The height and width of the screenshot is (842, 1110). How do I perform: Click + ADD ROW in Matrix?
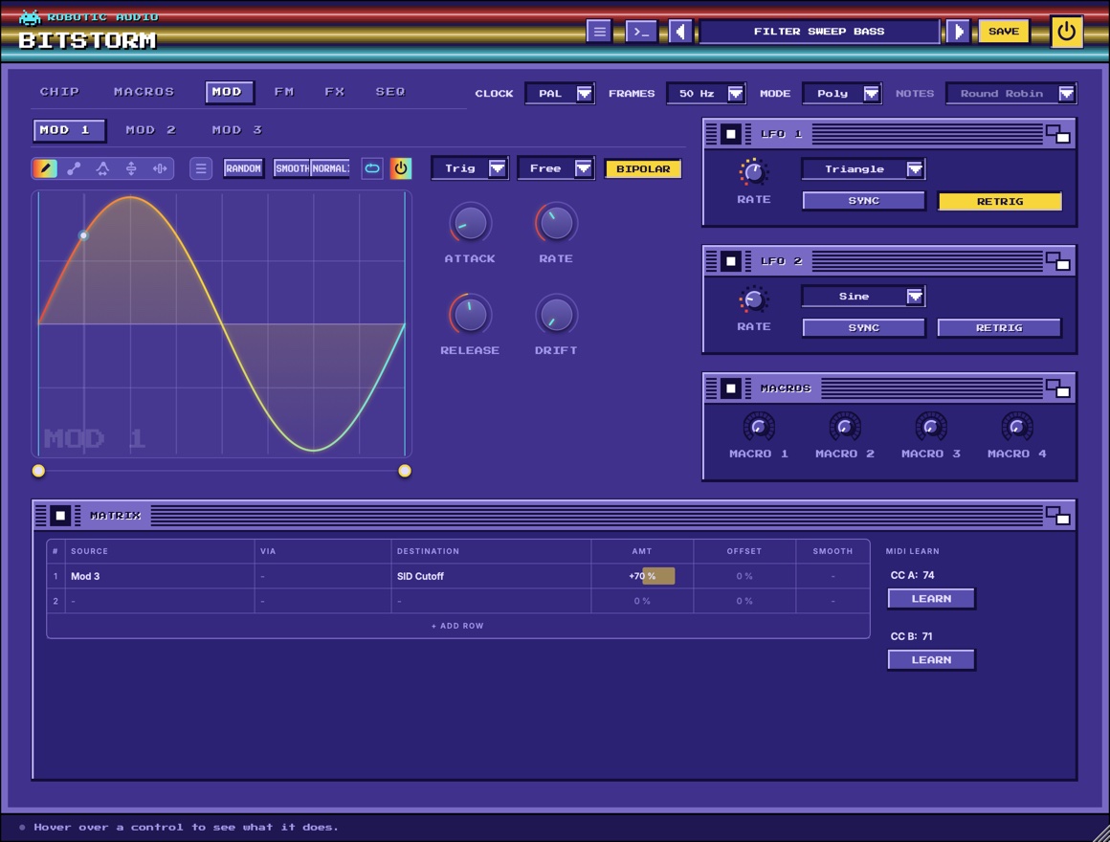tap(457, 626)
